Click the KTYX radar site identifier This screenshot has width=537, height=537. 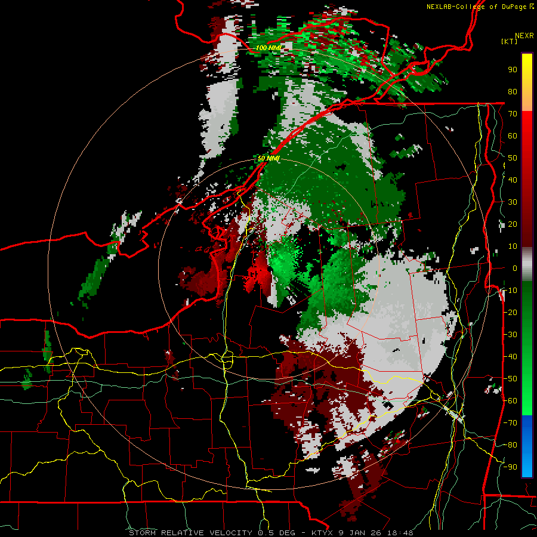323,533
